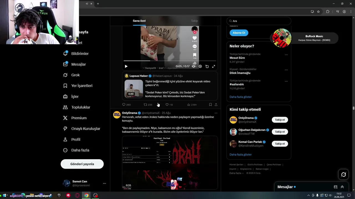Open the quoted Lapsus Haber video thumbnail
Image resolution: width=355 pixels, height=199 pixels.
(x=134, y=89)
